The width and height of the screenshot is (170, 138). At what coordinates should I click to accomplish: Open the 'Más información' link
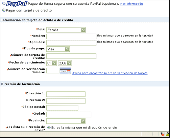[x=131, y=4]
